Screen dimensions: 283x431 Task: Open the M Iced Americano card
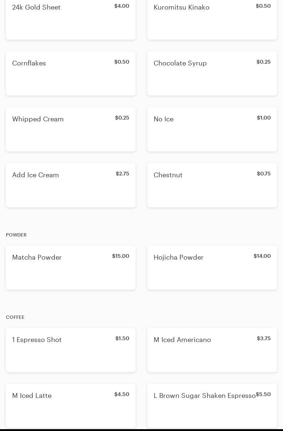(x=212, y=350)
